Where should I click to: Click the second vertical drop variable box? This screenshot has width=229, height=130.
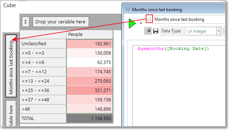click(x=11, y=113)
